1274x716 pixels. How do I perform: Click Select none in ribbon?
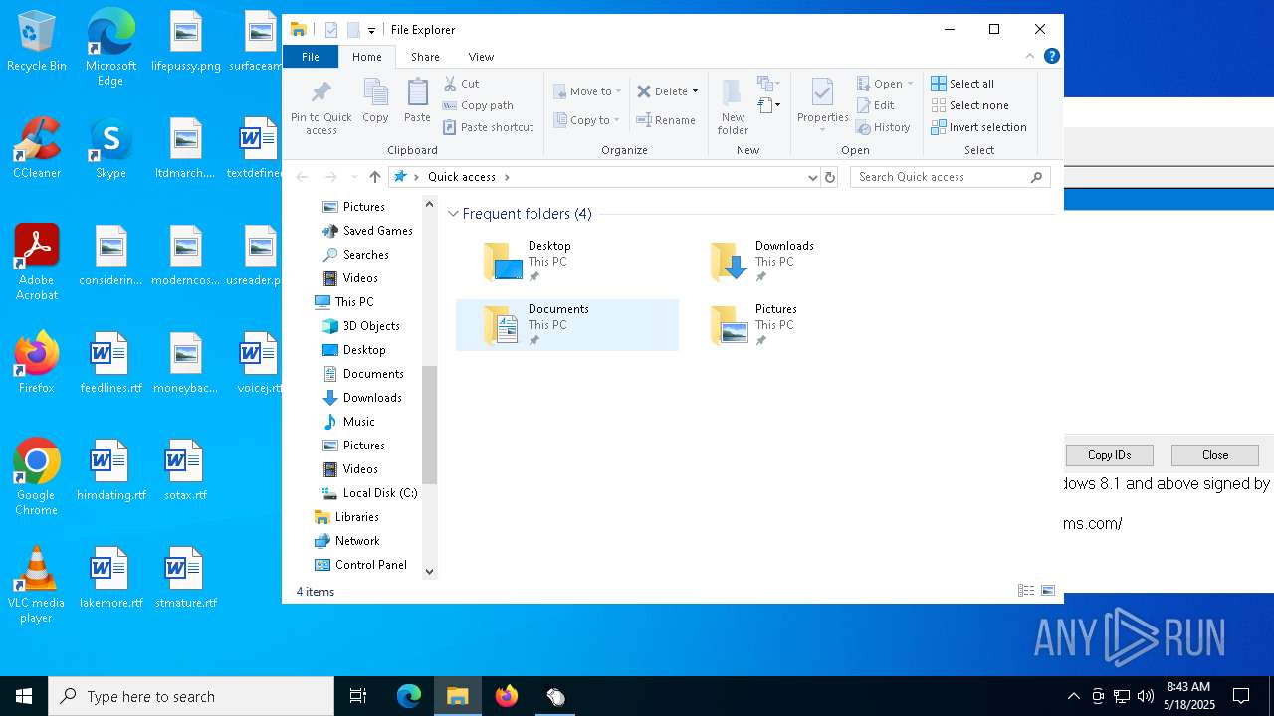969,105
